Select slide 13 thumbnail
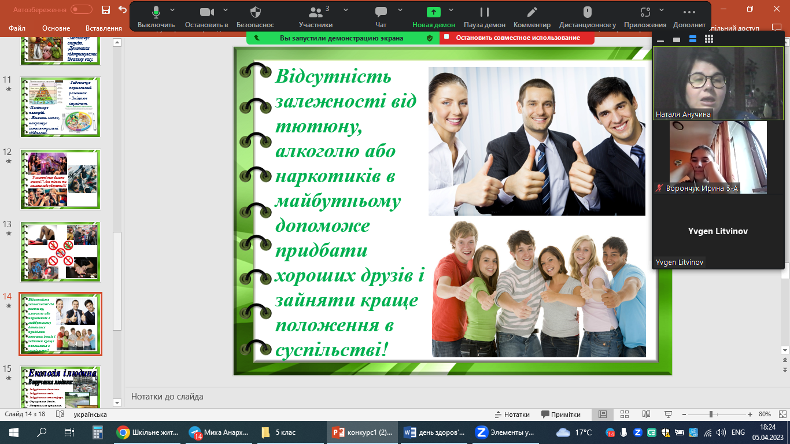Image resolution: width=790 pixels, height=444 pixels. coord(60,251)
